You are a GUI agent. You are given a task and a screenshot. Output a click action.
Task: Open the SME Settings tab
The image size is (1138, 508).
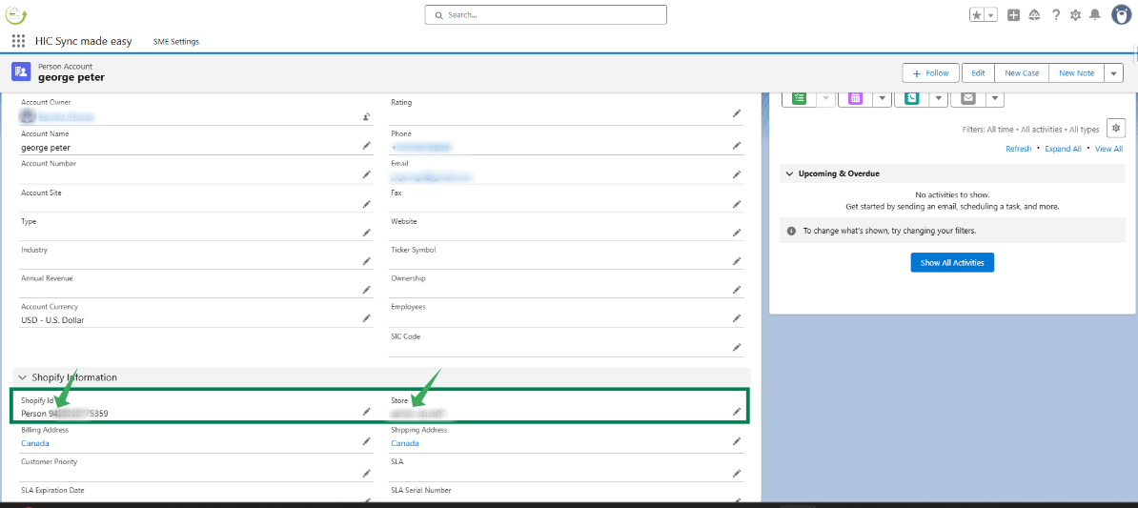(176, 42)
